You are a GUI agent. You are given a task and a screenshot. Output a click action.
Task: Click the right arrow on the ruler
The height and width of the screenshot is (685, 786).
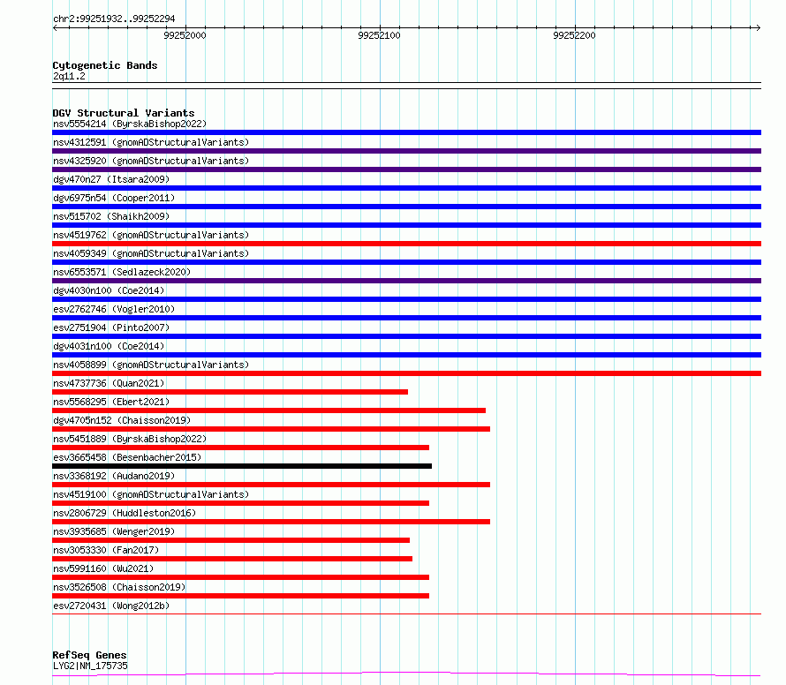point(758,28)
